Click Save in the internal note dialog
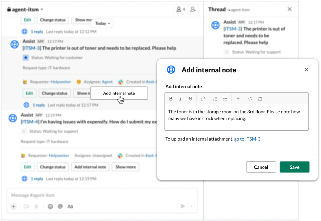The height and width of the screenshot is (221, 321). 294,167
